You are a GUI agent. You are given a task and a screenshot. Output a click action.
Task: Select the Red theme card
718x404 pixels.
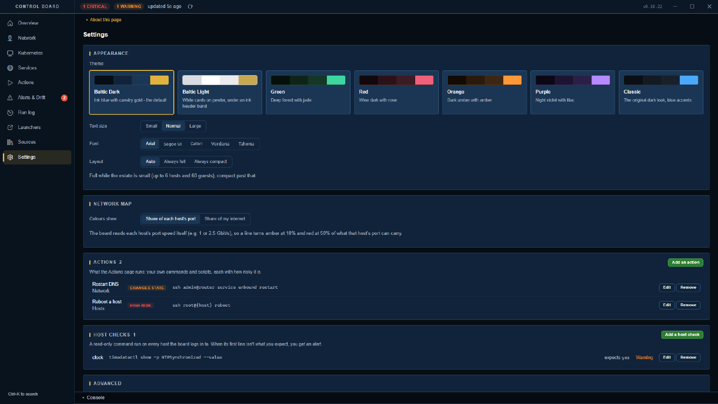pos(396,93)
